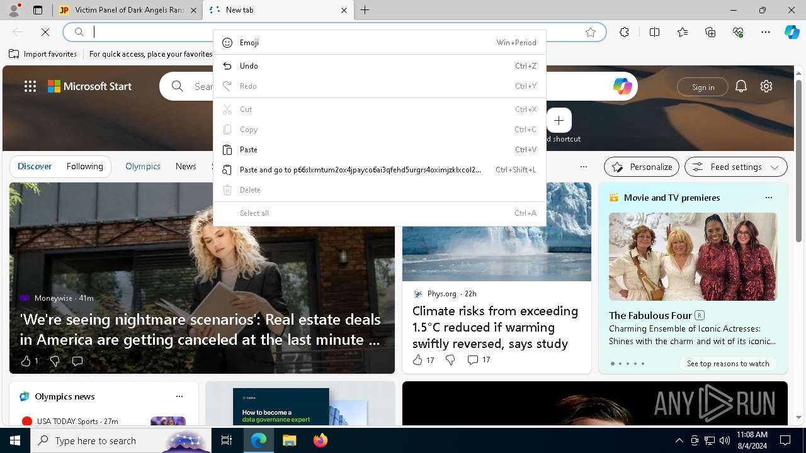806x453 pixels.
Task: Open comments on the Moneywise article
Action: (77, 361)
